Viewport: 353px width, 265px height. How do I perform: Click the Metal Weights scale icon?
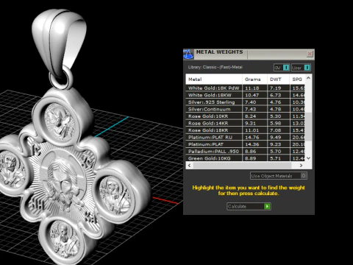188,54
